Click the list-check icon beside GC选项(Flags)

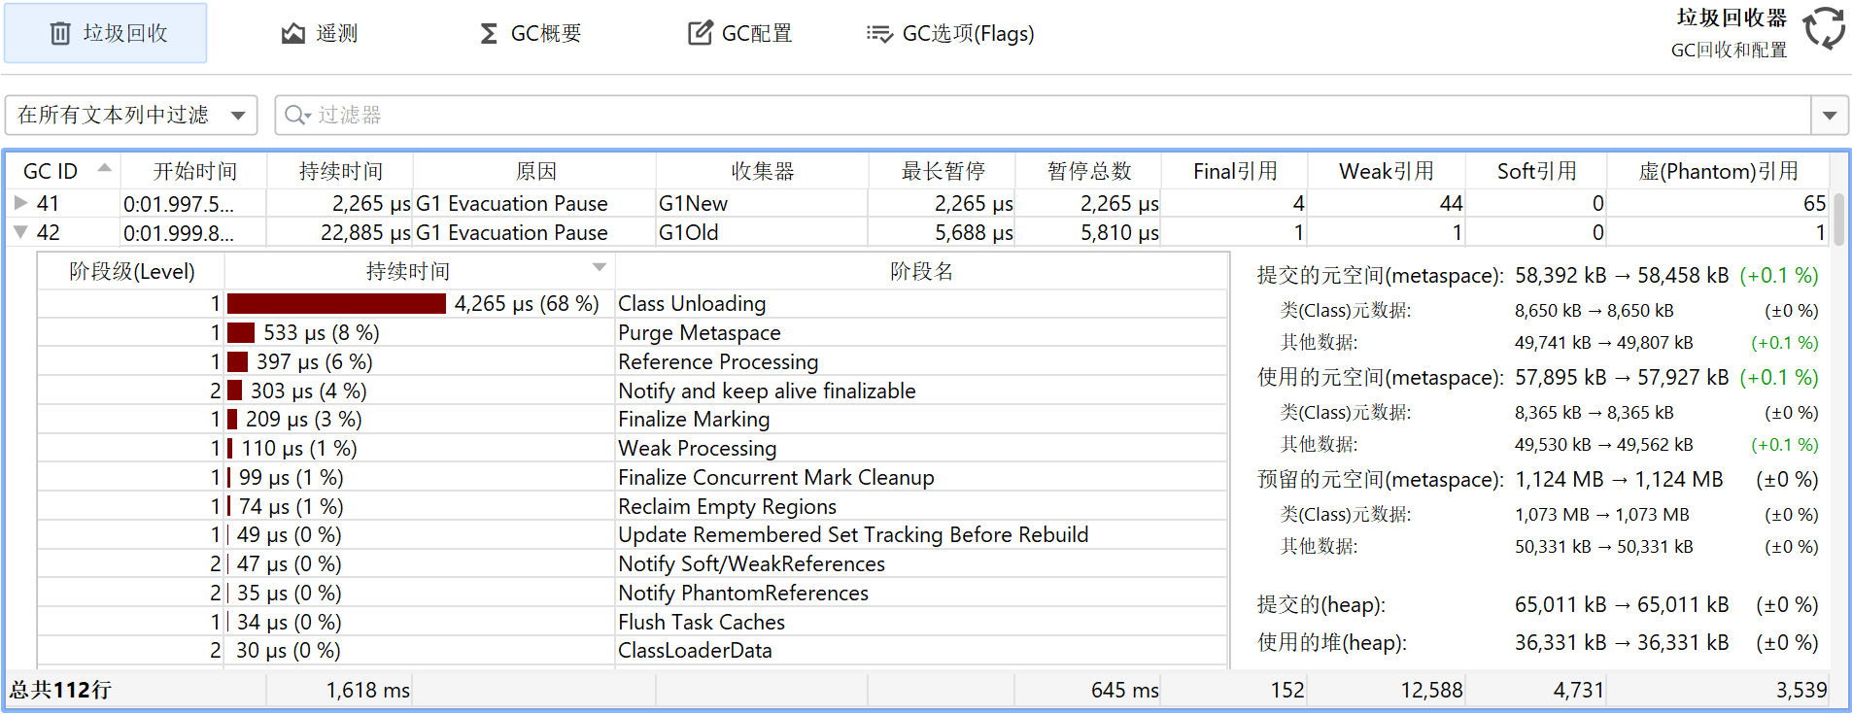pos(878,34)
